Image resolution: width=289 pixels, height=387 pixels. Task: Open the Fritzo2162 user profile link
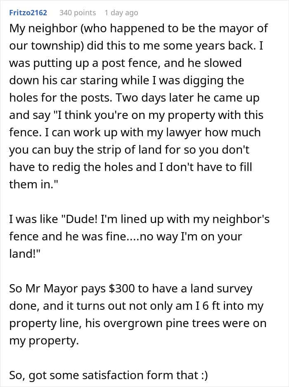click(x=28, y=12)
